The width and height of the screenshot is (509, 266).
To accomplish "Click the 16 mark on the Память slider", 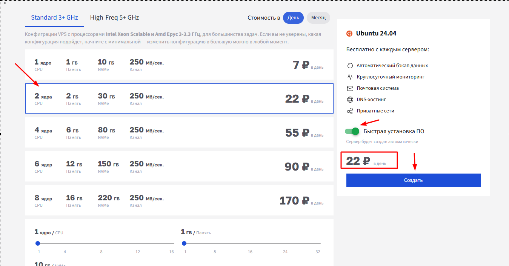I will [250, 252].
